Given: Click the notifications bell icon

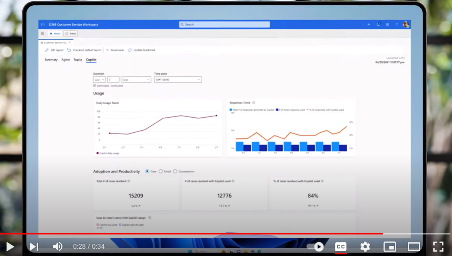Looking at the screenshot, I should pos(378,24).
